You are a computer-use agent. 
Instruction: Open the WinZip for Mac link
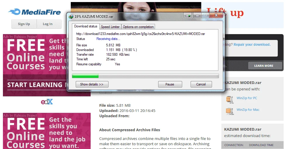248,110
